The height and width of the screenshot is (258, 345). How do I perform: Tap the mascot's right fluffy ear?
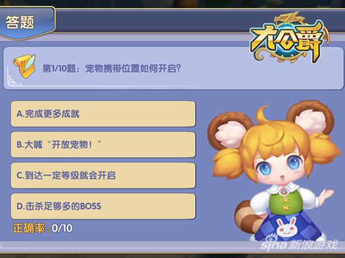click(x=310, y=117)
